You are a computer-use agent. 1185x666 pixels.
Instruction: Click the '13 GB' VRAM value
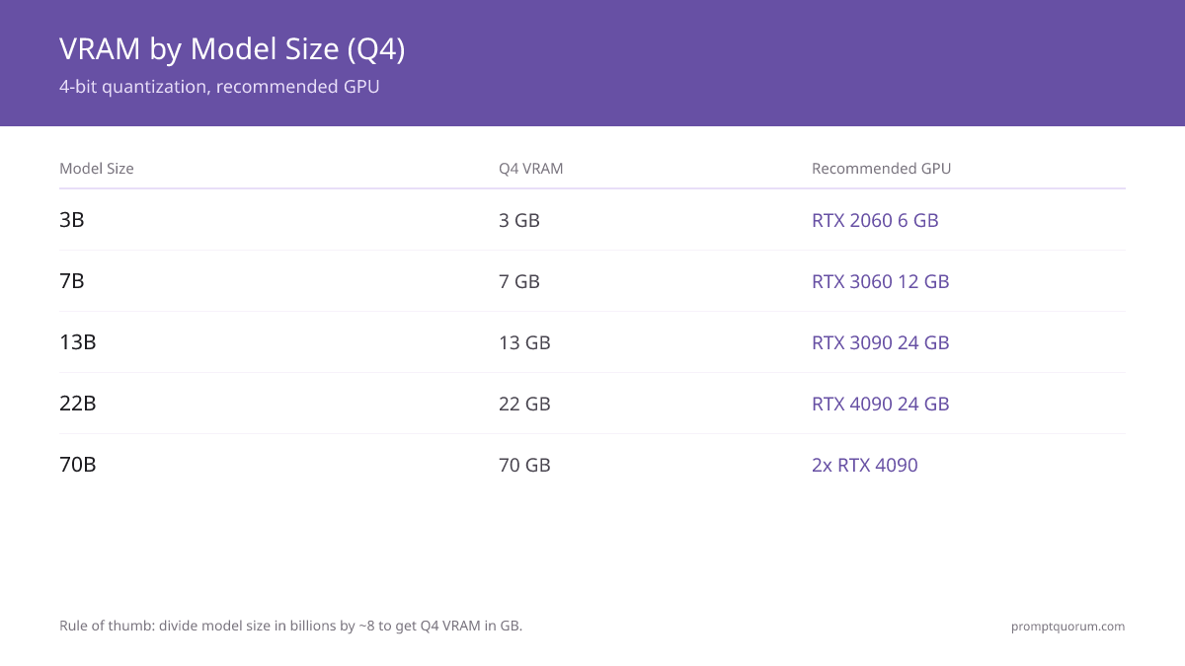coord(524,342)
